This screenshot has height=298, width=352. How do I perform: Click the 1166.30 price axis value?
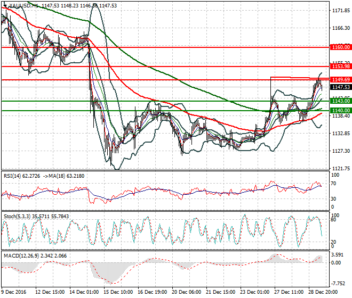coord(341,28)
